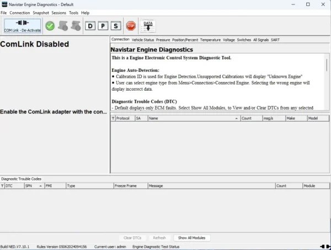Click the Refresh button

(159, 238)
